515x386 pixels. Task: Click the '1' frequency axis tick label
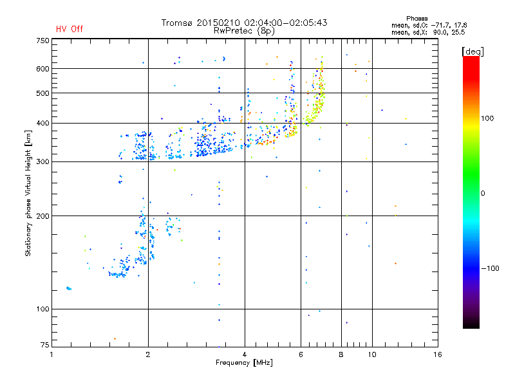tap(51, 354)
